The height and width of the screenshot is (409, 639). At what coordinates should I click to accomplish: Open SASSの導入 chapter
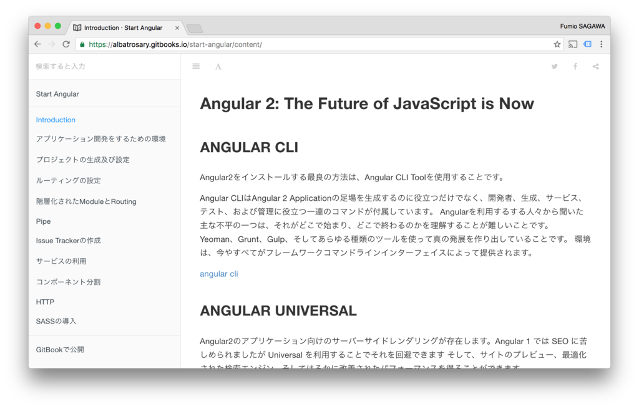[x=56, y=321]
